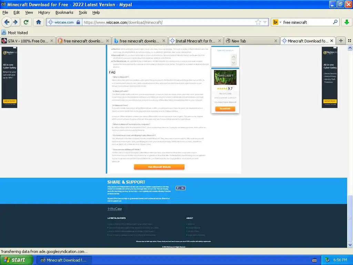This screenshot has width=353, height=265.
Task: Click the keyboard icon in taskbar
Action: pyautogui.click(x=314, y=260)
